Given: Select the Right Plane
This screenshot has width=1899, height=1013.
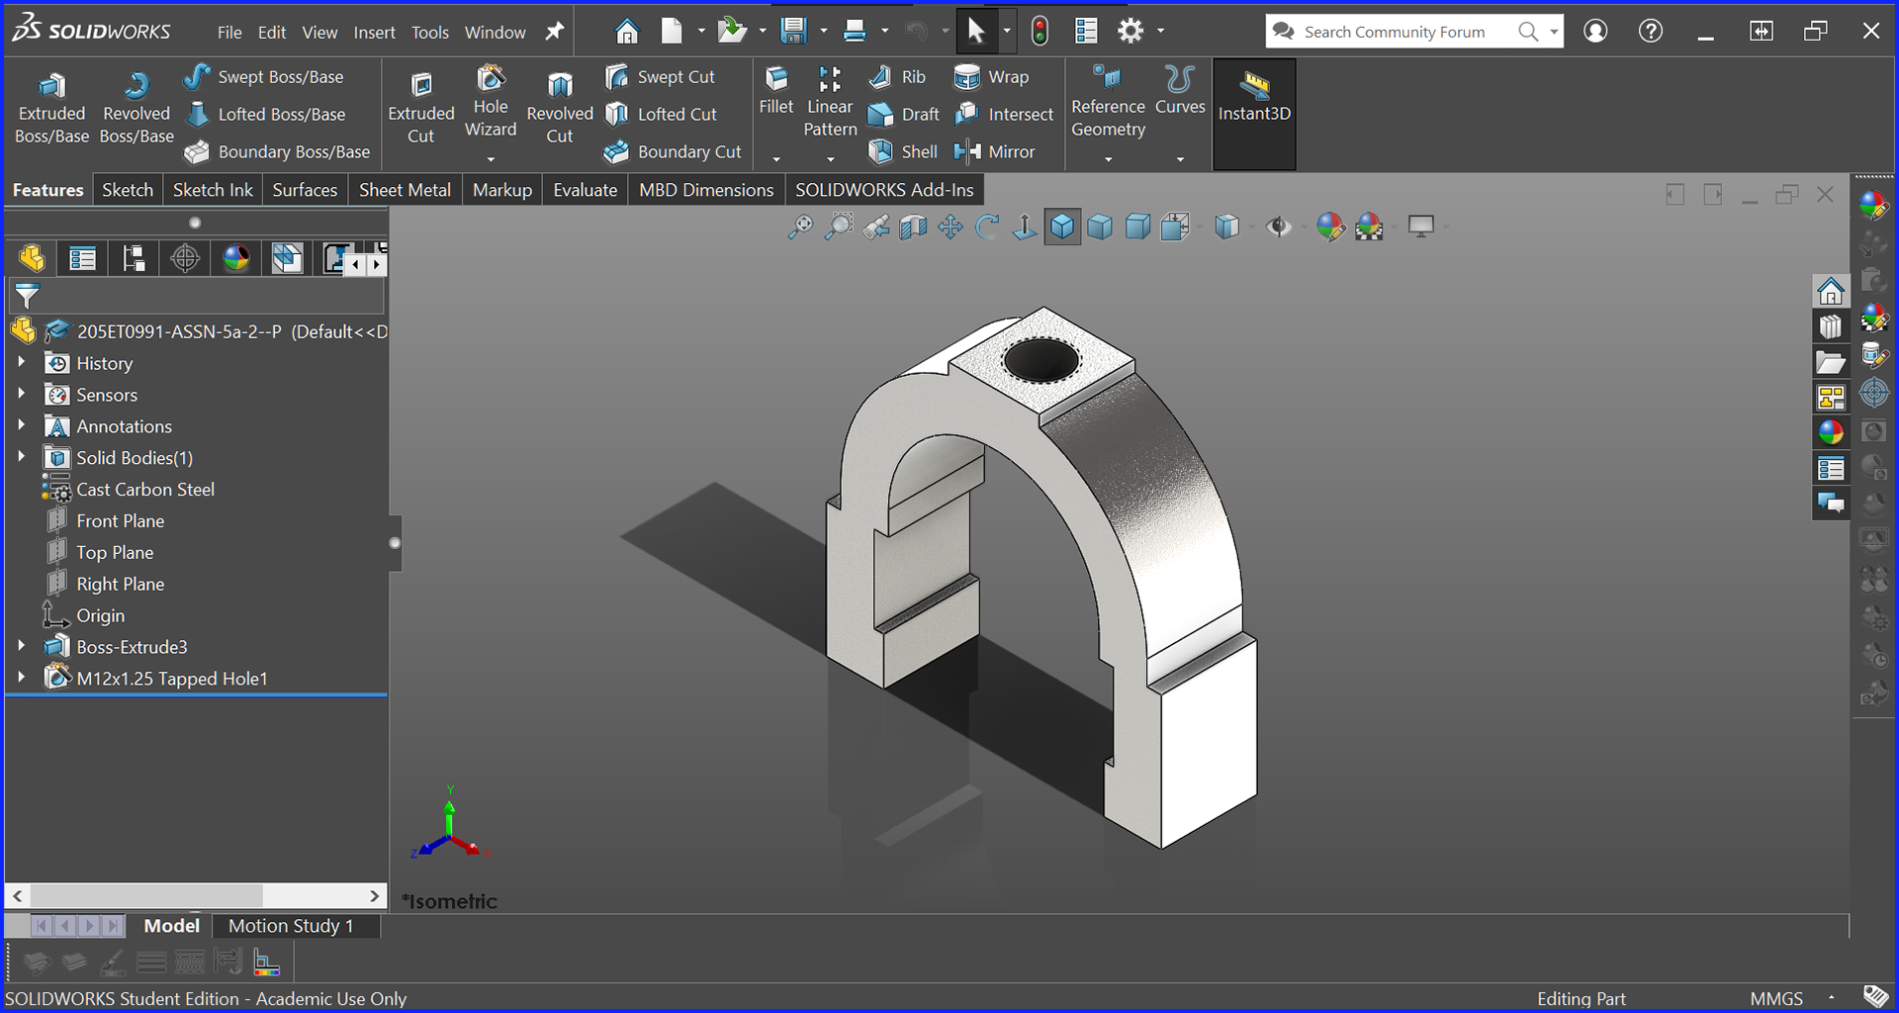Looking at the screenshot, I should coord(121,585).
